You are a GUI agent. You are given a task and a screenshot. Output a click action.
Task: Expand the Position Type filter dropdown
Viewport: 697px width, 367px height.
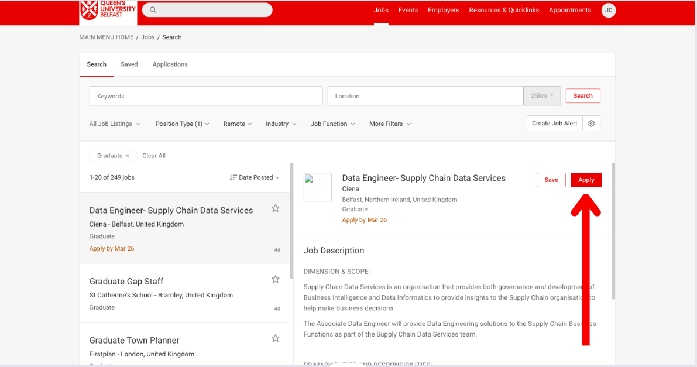(182, 124)
